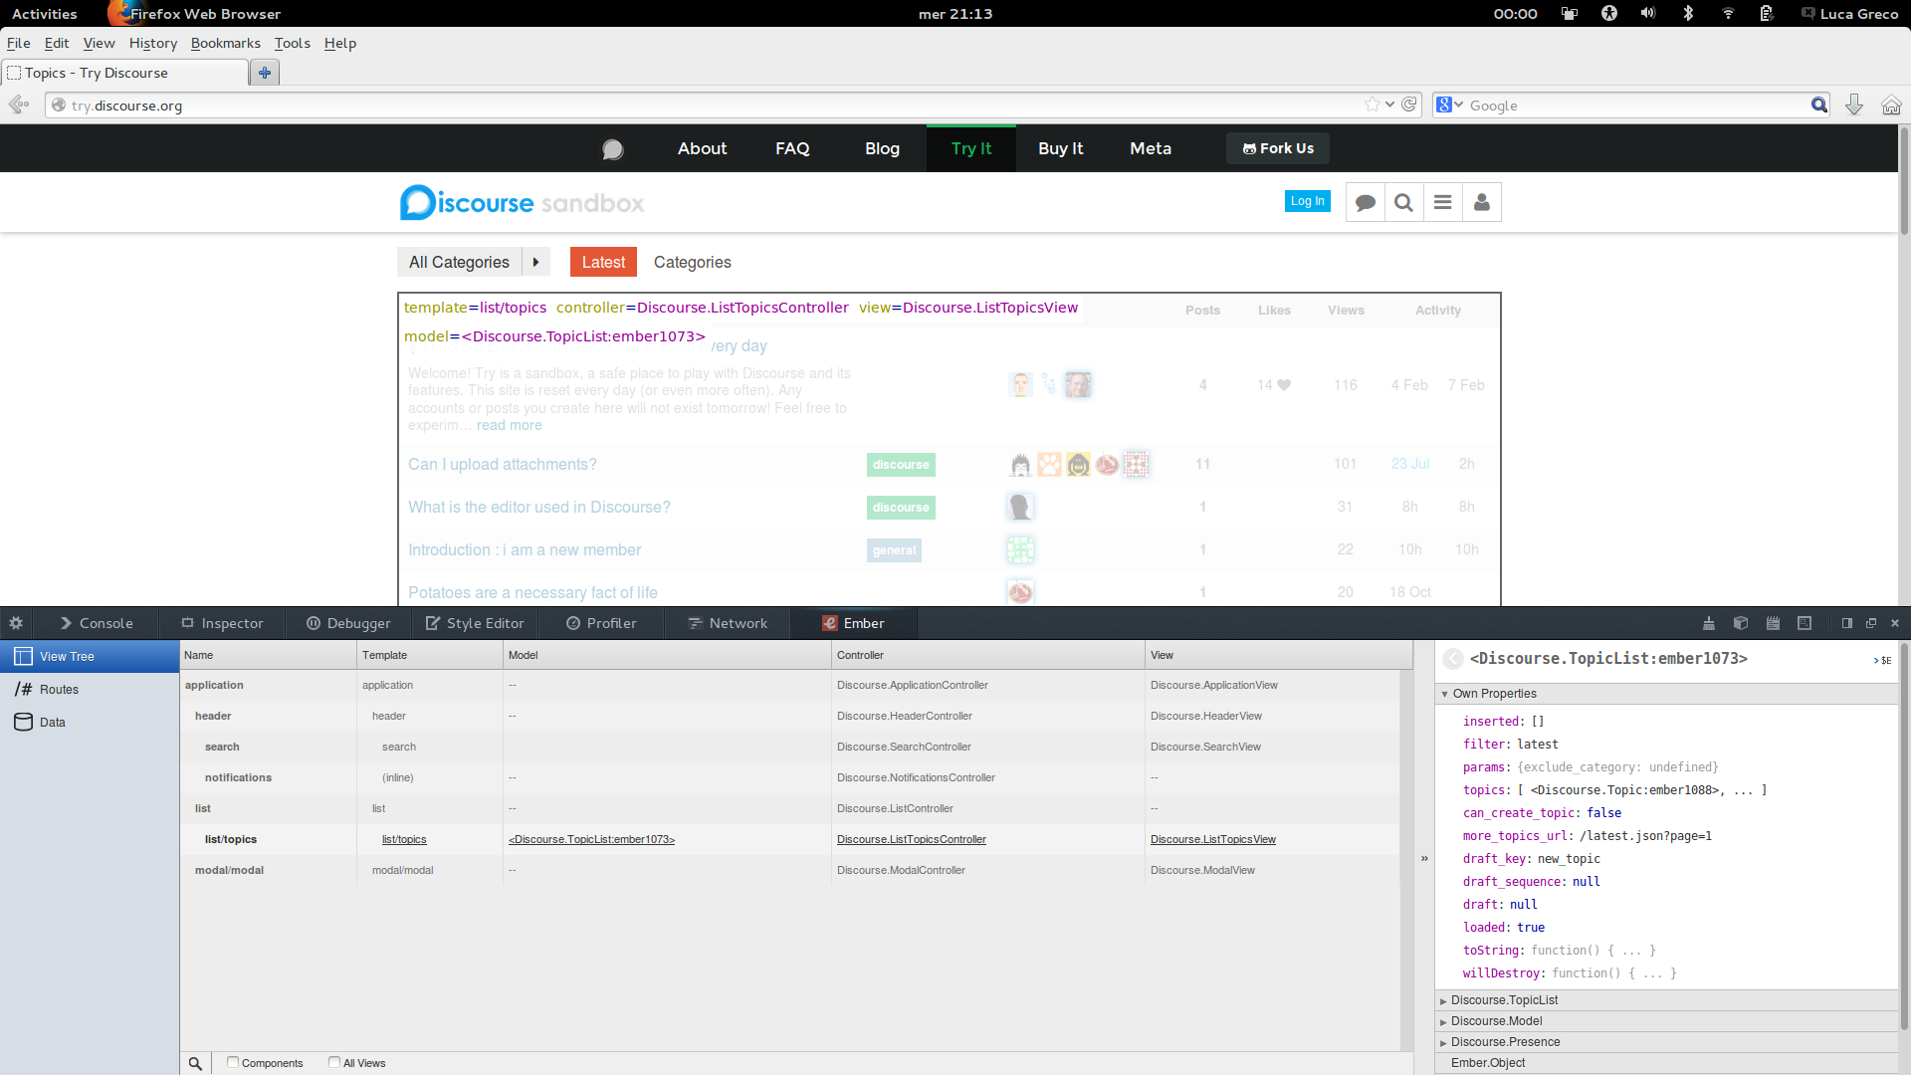Open the Firefox Bookmarks menu
Image resolution: width=1911 pixels, height=1075 pixels.
click(226, 43)
